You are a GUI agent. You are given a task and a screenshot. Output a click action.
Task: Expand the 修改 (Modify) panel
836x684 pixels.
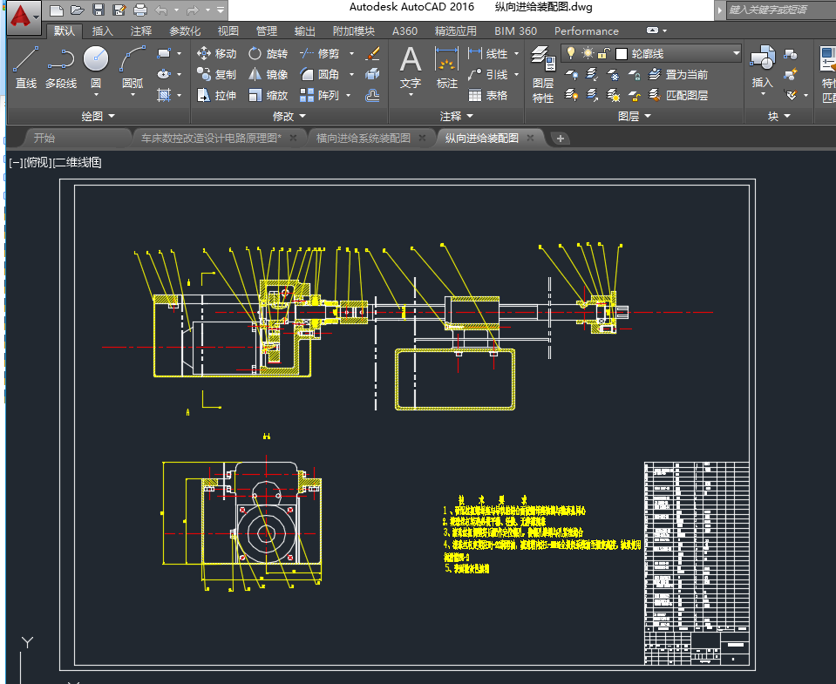click(289, 116)
